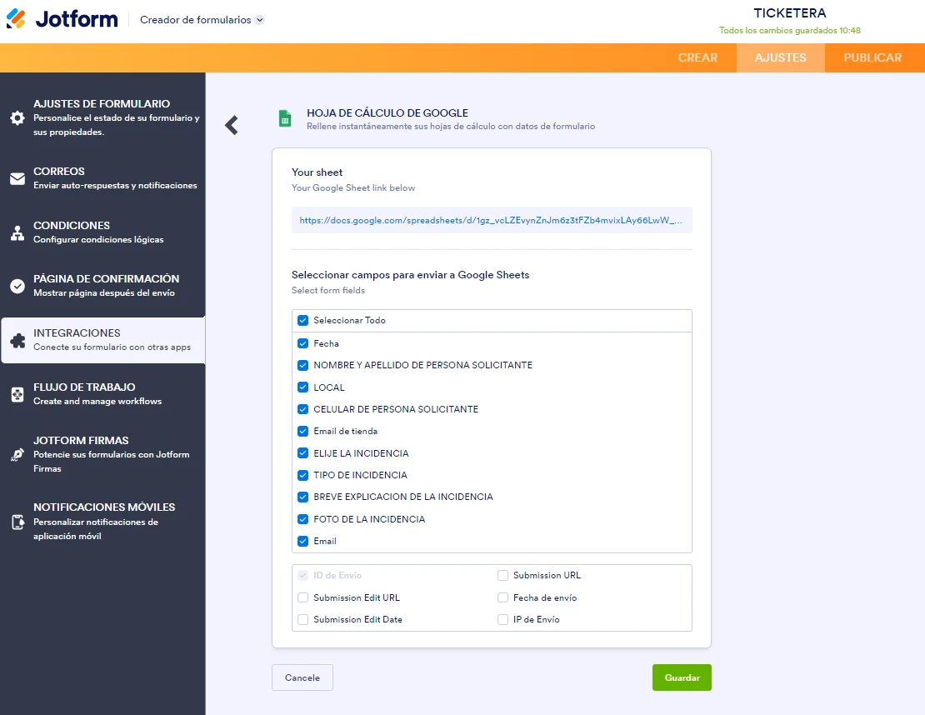Check the IP de Envío option
The image size is (925, 715).
click(x=502, y=619)
